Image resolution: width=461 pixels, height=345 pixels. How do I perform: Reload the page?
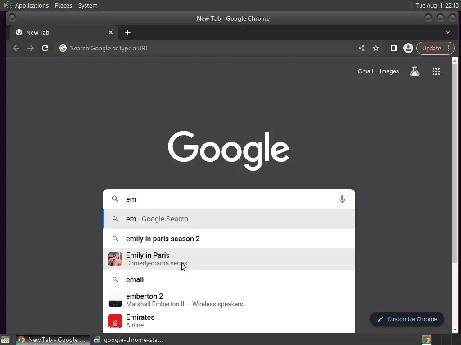tap(45, 48)
